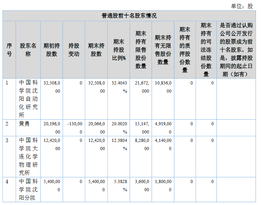
Task: Click the 持股变动 zero for 沈阳分院
Action: (x=81, y=181)
